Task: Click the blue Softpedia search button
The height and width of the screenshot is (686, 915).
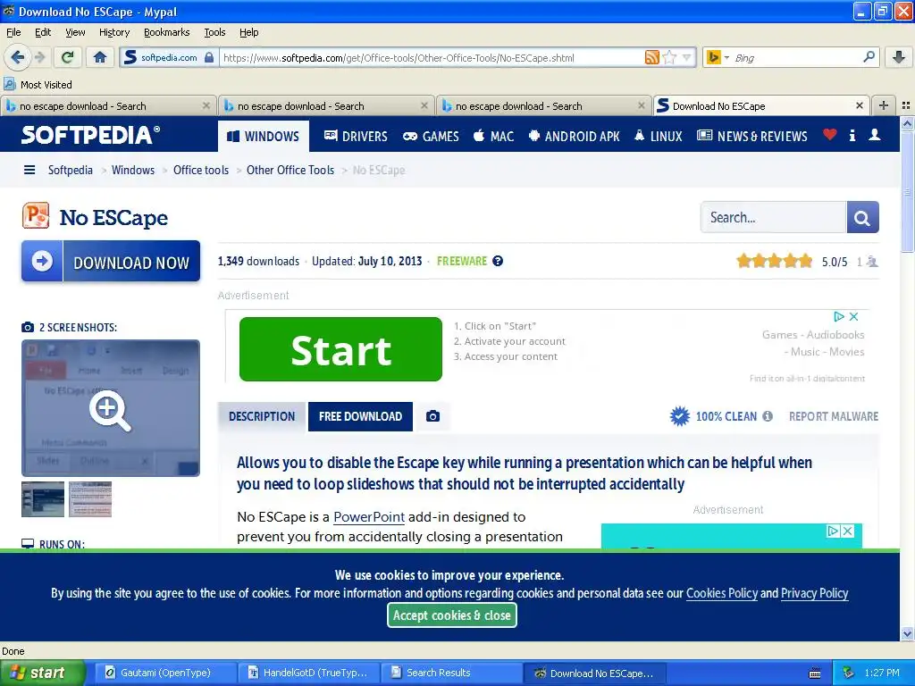Action: (x=862, y=217)
